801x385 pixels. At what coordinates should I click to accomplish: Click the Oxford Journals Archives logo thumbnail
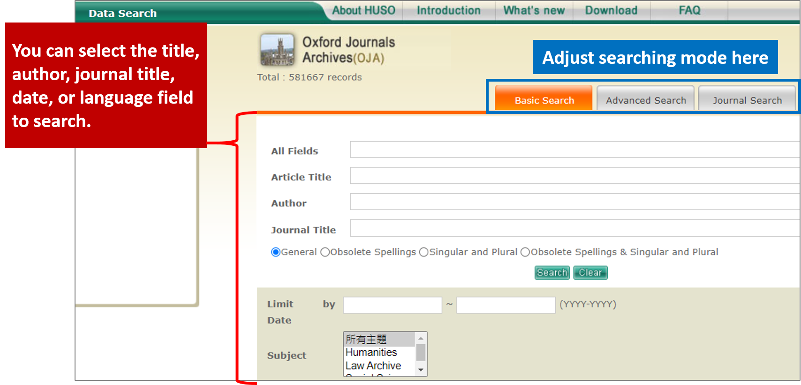point(277,50)
